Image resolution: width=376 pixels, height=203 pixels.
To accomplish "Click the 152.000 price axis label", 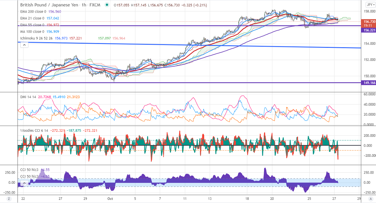I will 370,60.
